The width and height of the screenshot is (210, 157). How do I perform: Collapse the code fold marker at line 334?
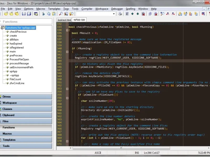[x=67, y=30]
